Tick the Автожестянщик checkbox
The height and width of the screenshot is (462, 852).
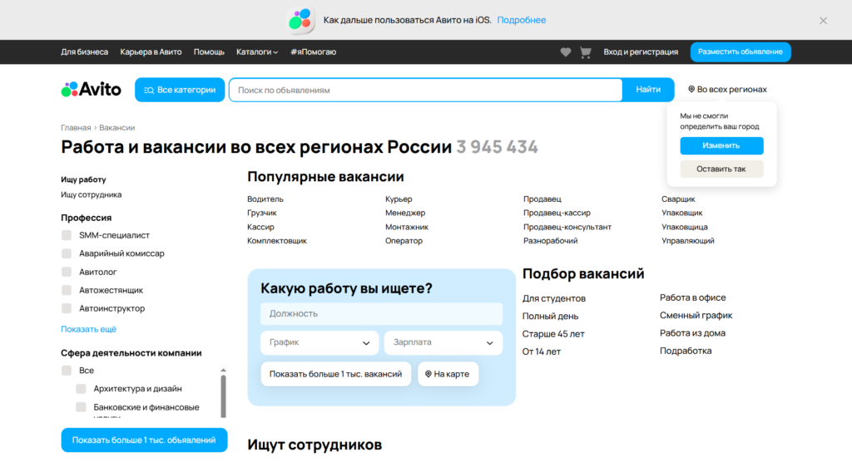coord(67,291)
